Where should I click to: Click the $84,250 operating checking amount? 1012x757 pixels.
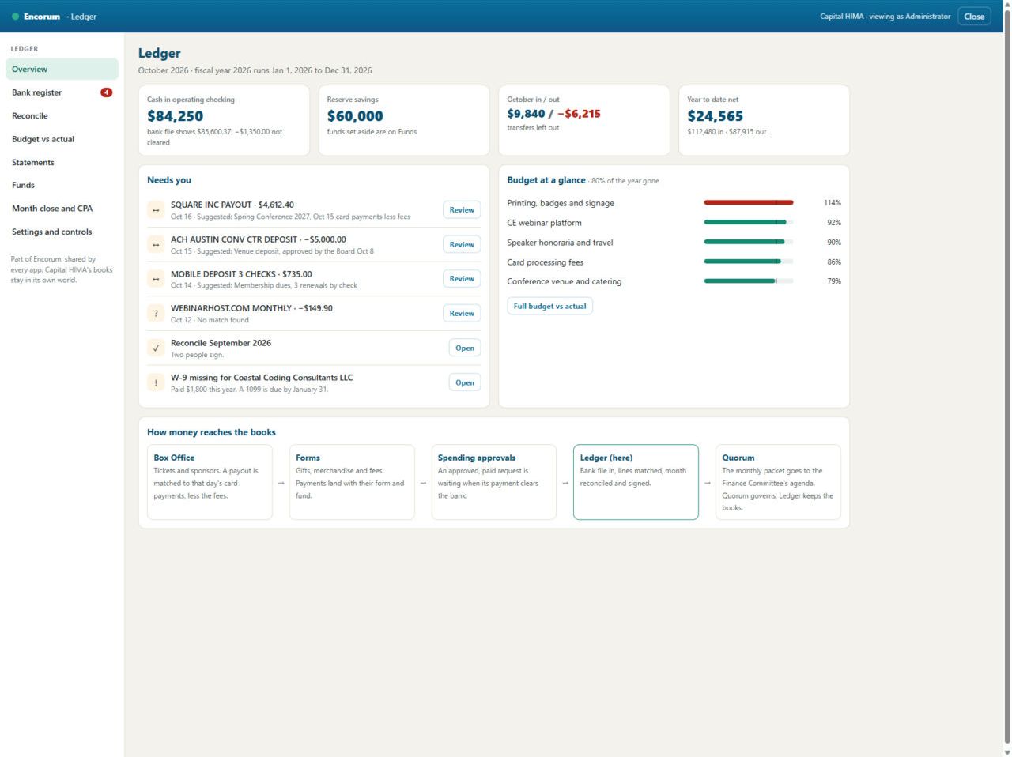tap(176, 116)
